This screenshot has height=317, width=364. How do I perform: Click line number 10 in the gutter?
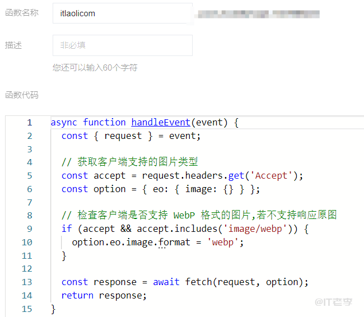click(x=27, y=243)
